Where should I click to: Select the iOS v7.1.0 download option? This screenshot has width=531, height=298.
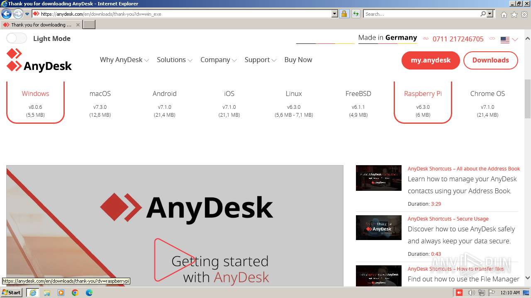229,103
